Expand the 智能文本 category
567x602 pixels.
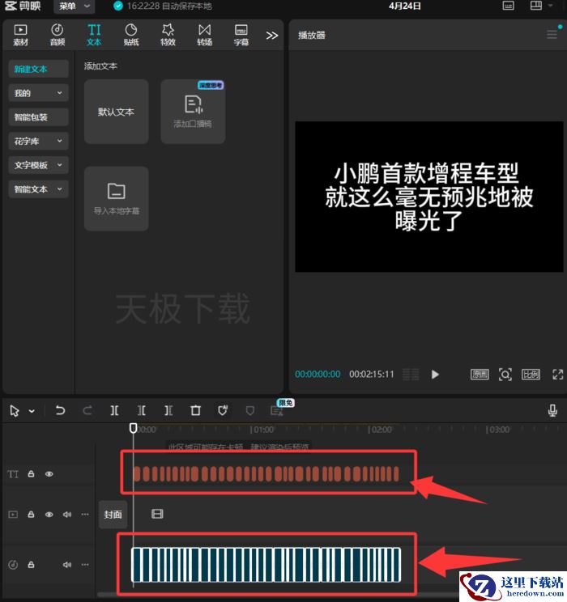[x=38, y=189]
